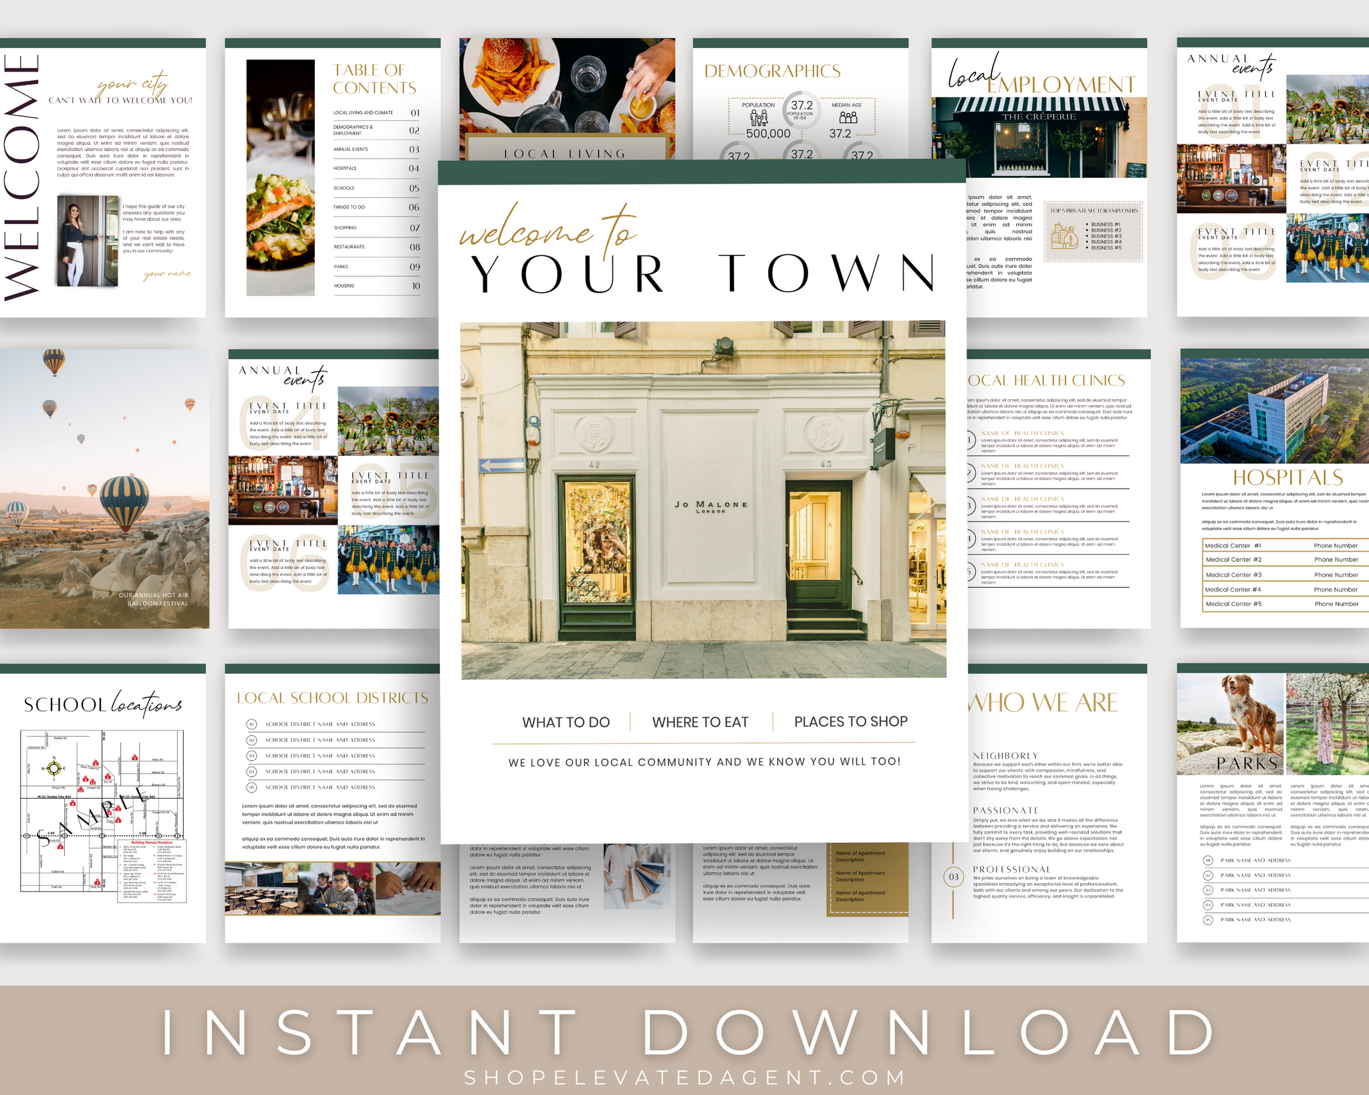Click the compass rose on school map
Screen dimensions: 1369x1095
pos(54,768)
